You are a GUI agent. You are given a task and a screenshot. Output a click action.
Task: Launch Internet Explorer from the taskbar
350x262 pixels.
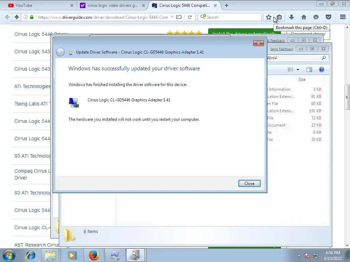click(x=30, y=255)
